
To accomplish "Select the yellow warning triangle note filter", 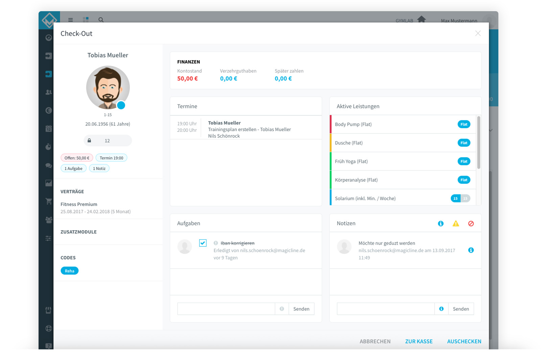I will coord(456,223).
